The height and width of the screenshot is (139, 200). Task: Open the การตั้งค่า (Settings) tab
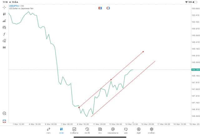[x=152, y=131]
